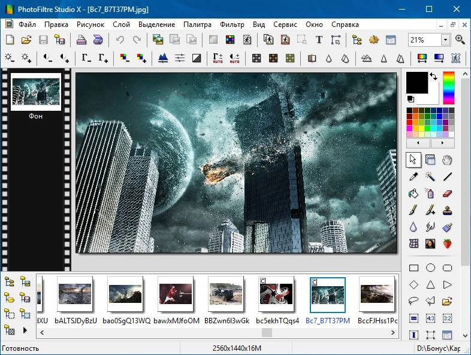Show next palette colors arrow

[442, 143]
